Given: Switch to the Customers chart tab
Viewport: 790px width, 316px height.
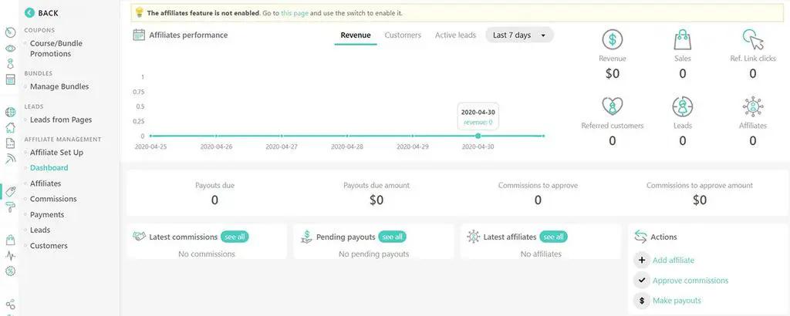Looking at the screenshot, I should (403, 35).
